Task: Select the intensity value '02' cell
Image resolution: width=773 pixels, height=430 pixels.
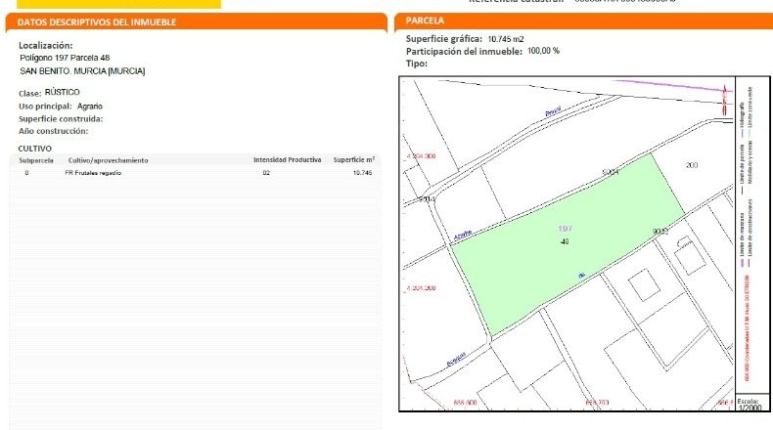Action: coord(266,173)
